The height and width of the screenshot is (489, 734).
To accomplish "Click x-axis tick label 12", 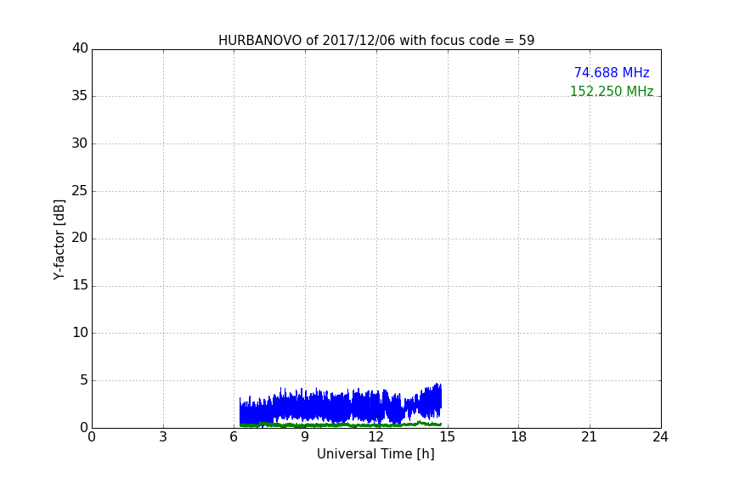I will 375,437.
